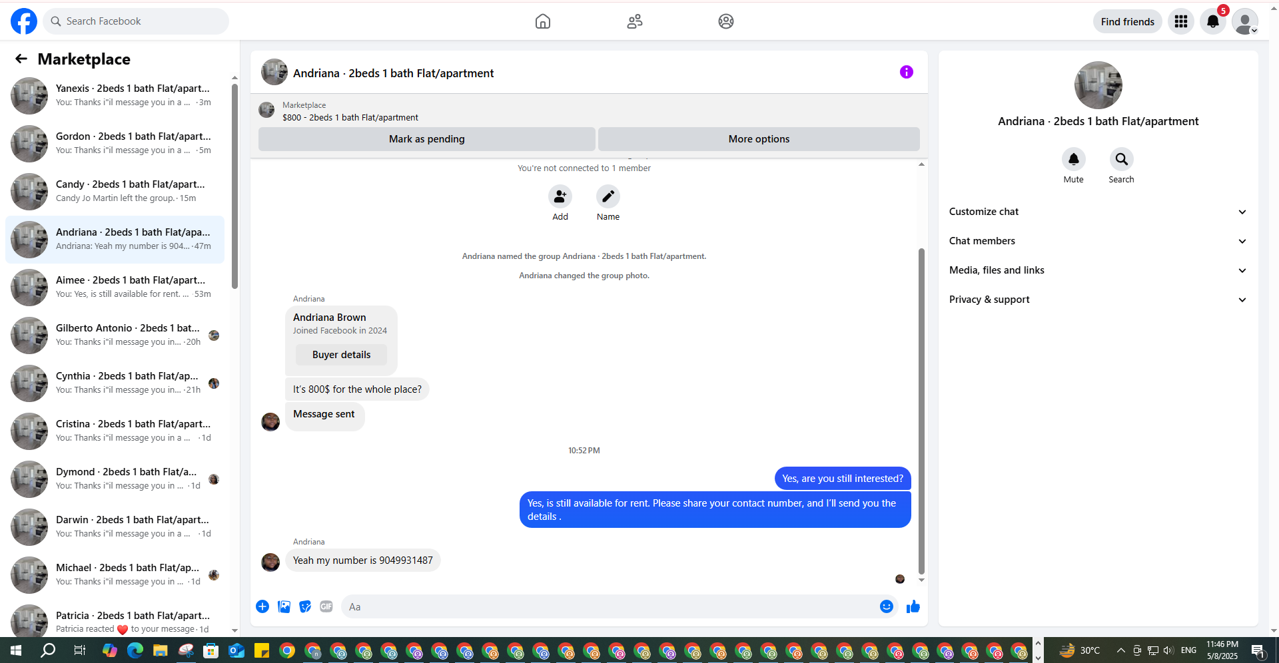
Task: Open Snipping Tool from the taskbar
Action: [x=186, y=650]
